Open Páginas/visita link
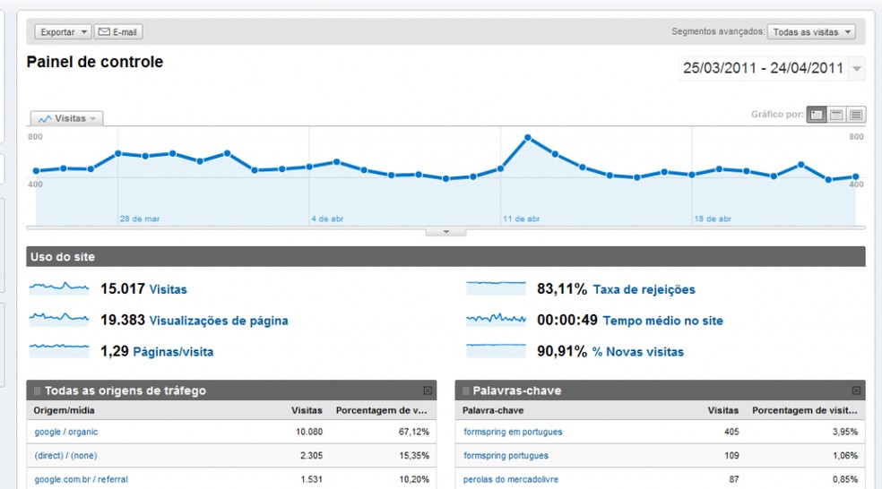This screenshot has height=489, width=882. pyautogui.click(x=173, y=352)
